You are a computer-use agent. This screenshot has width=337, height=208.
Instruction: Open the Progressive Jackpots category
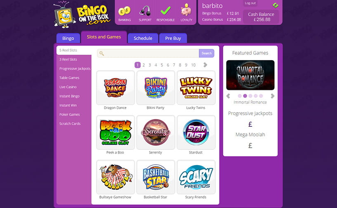click(75, 69)
